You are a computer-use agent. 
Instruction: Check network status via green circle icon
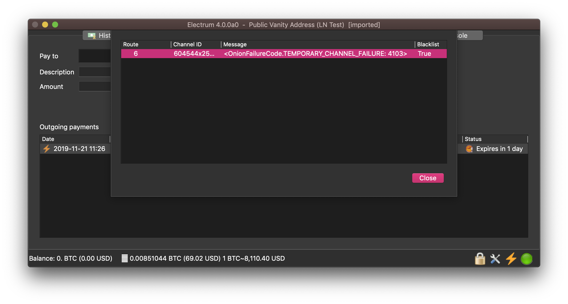(526, 258)
